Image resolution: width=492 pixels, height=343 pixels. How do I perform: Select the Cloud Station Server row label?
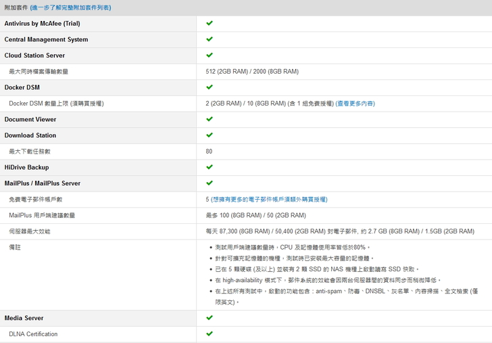click(34, 55)
